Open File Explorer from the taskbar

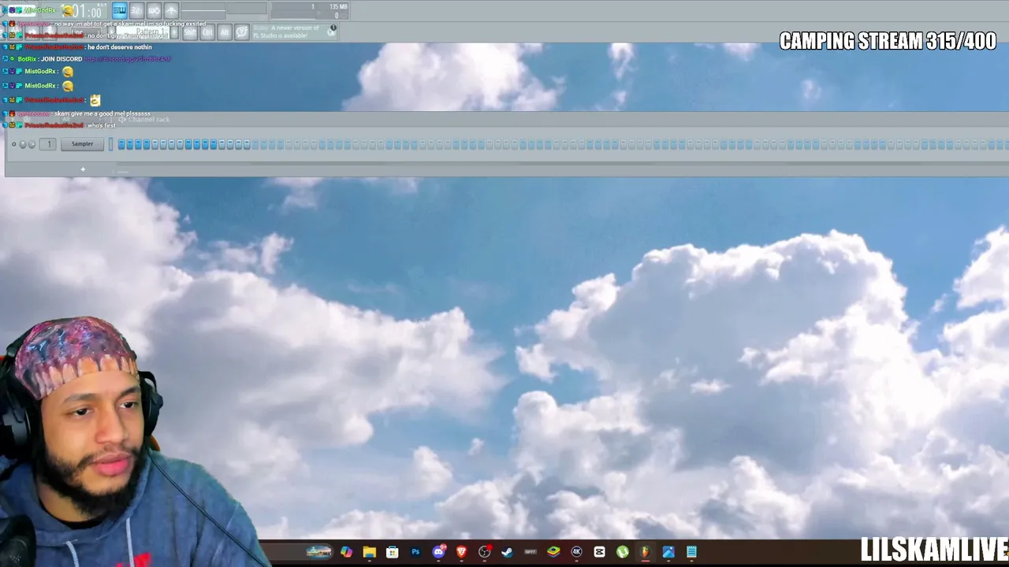(x=370, y=552)
